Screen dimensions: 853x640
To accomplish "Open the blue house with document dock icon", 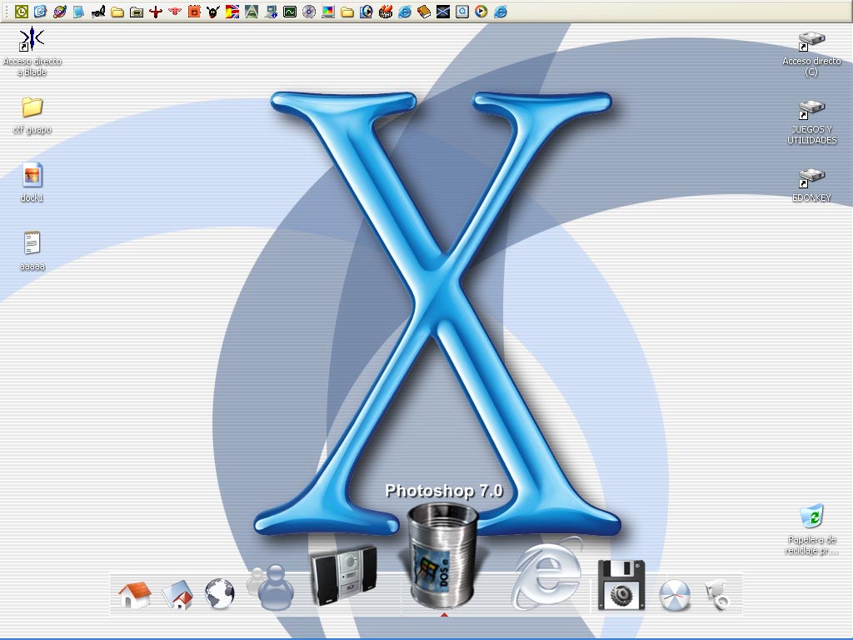I will pos(178,595).
